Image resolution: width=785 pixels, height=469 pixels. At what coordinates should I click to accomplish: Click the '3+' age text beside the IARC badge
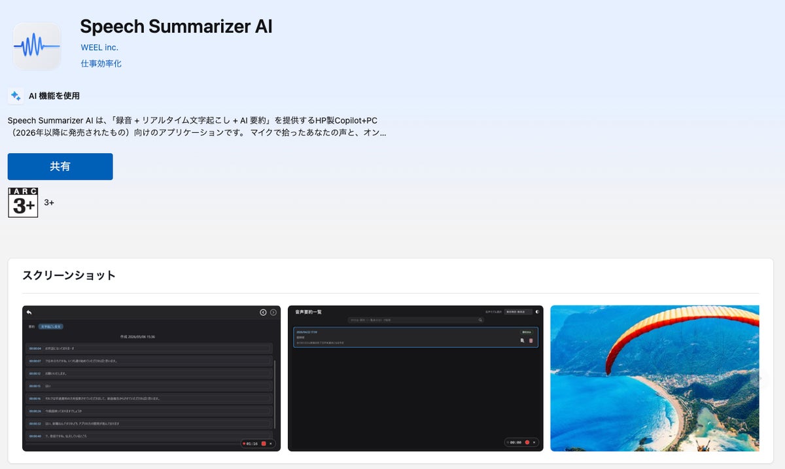tap(49, 203)
